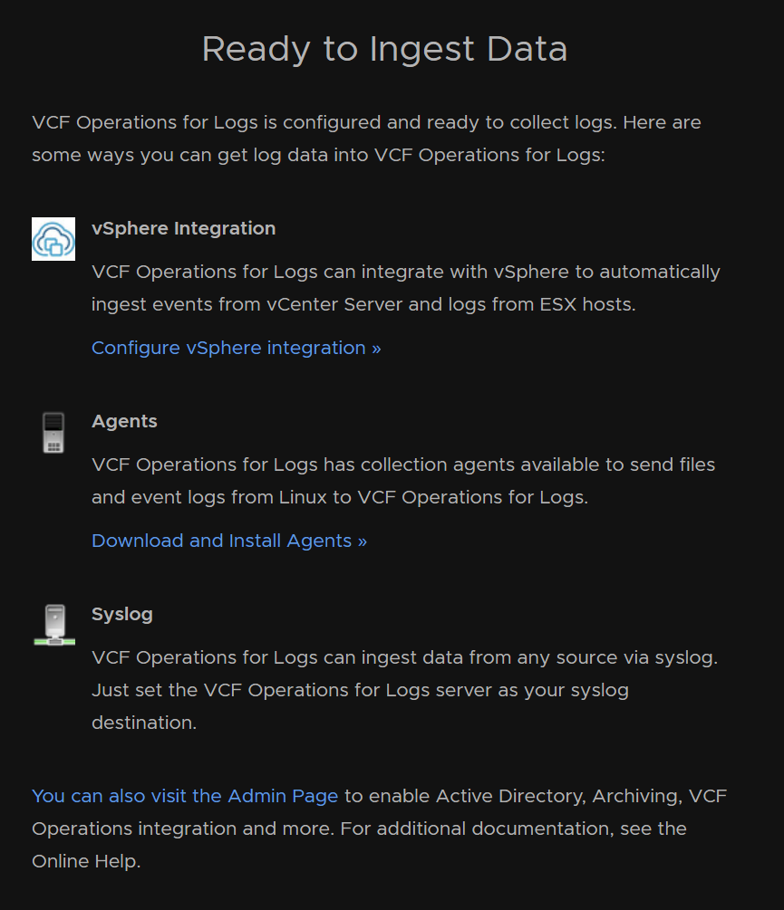Select the Agents server tower icon
This screenshot has width=784, height=910.
[x=53, y=433]
